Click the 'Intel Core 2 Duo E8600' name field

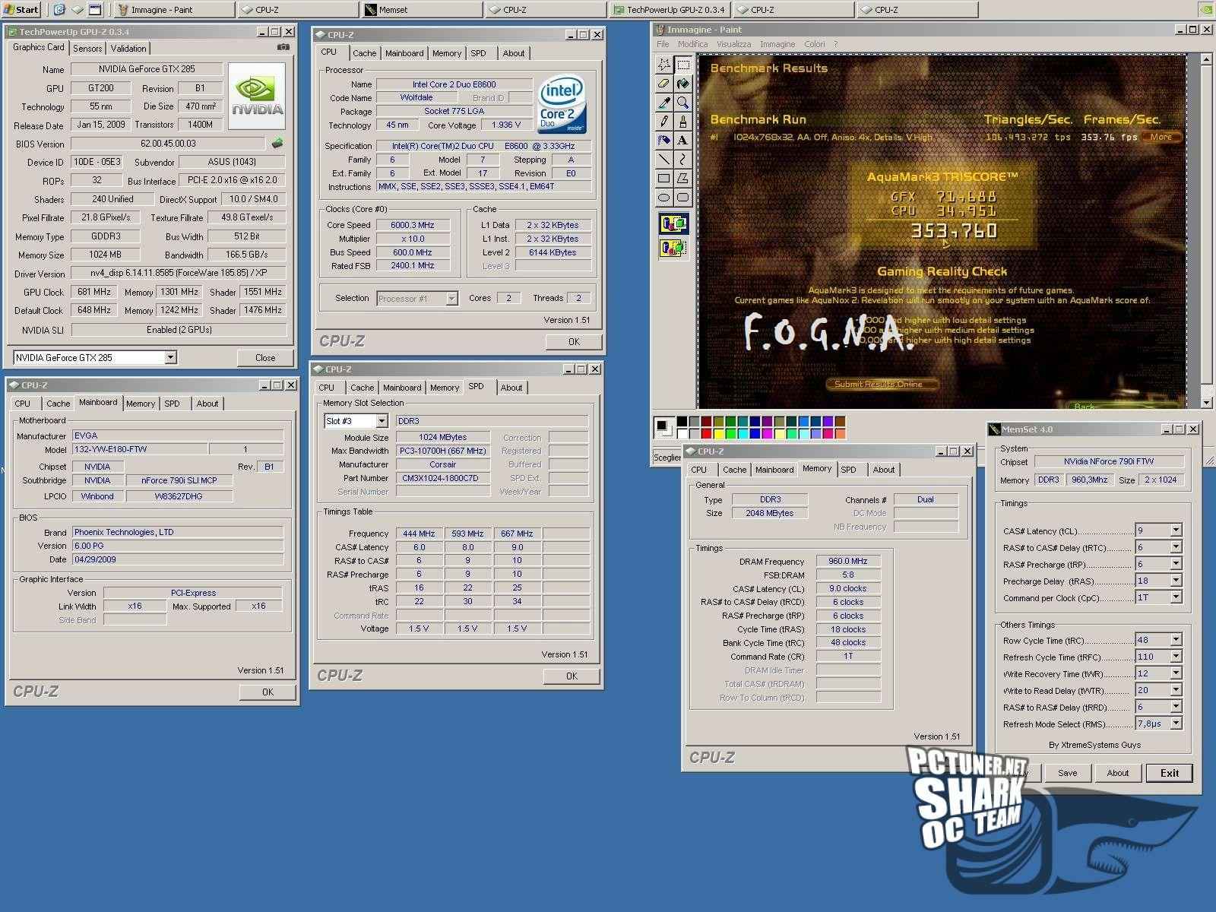[454, 84]
